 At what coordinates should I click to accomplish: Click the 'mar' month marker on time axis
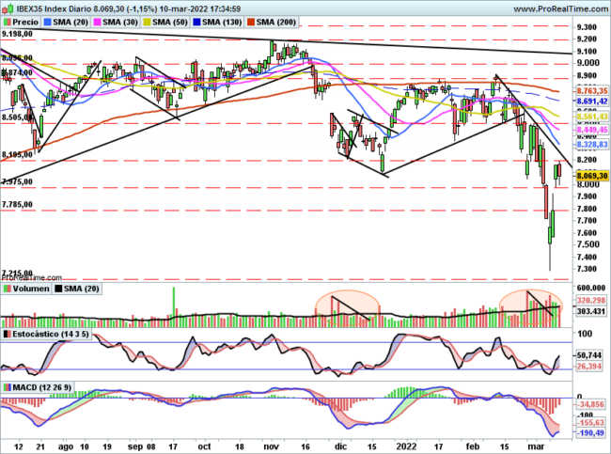pyautogui.click(x=536, y=446)
